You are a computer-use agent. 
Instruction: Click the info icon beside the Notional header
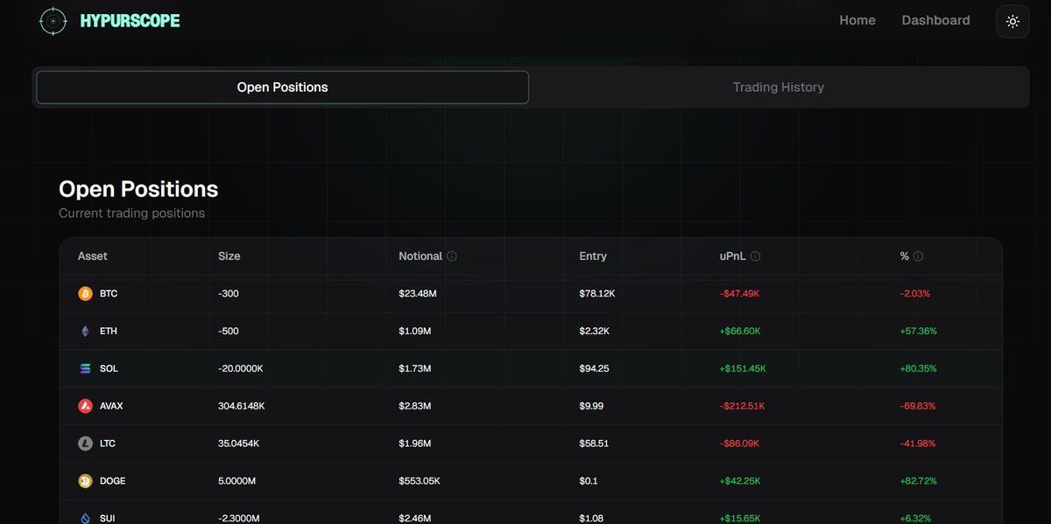[452, 256]
